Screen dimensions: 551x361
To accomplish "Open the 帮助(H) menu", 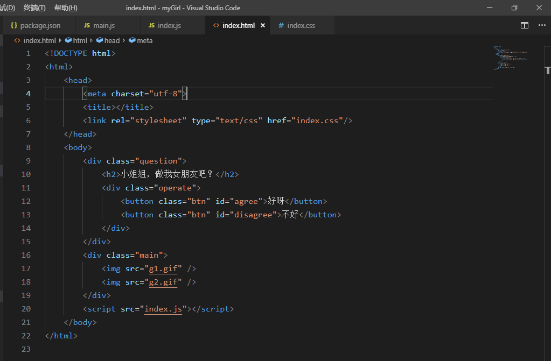I will pyautogui.click(x=66, y=8).
